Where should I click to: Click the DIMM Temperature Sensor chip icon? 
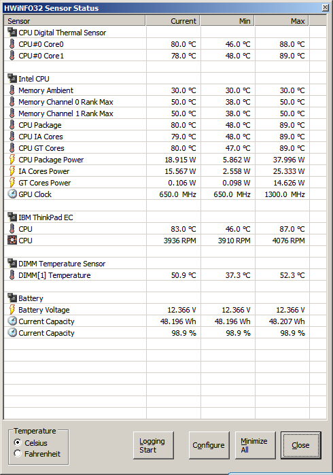click(x=12, y=263)
